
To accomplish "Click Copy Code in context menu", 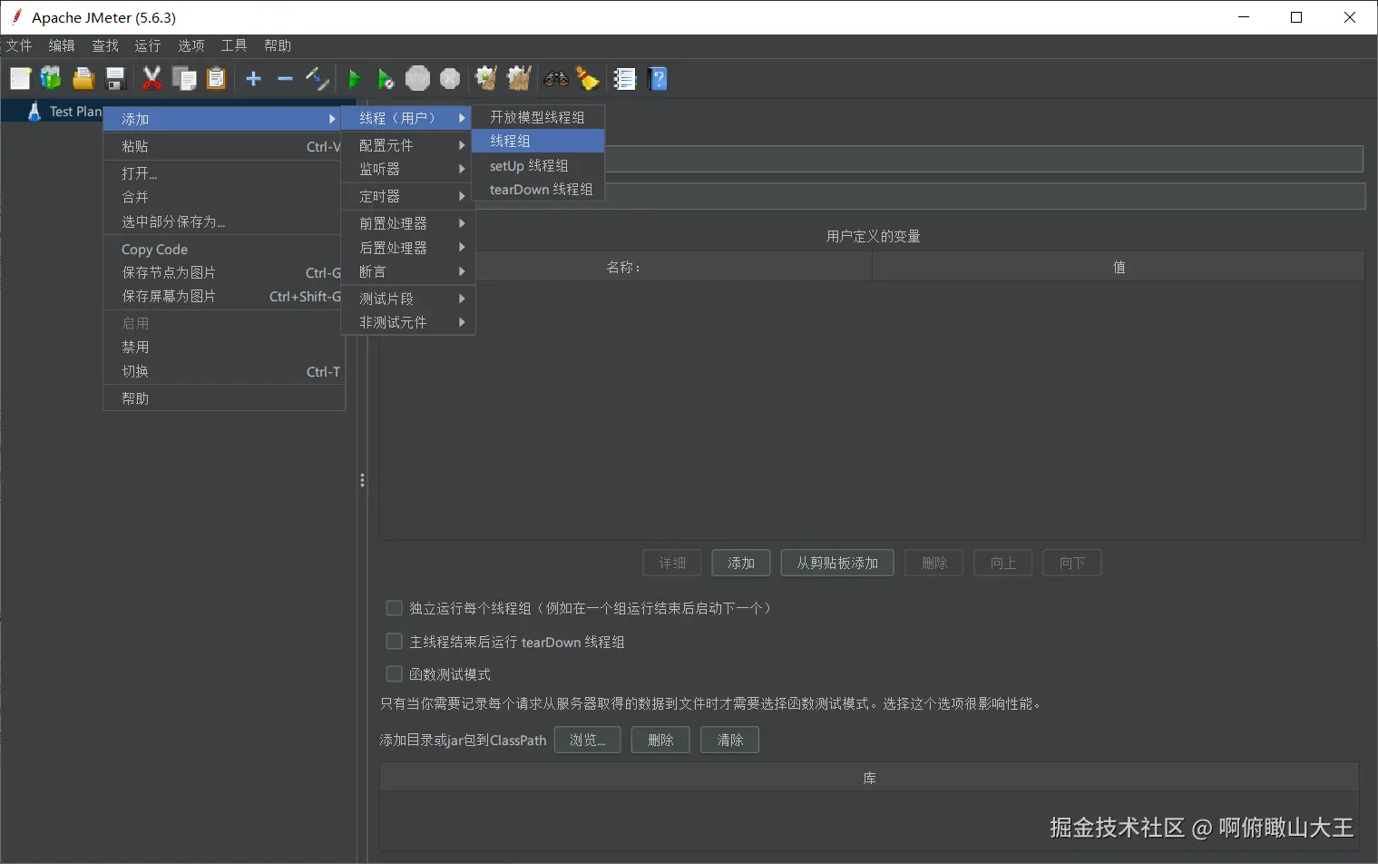I will (224, 250).
